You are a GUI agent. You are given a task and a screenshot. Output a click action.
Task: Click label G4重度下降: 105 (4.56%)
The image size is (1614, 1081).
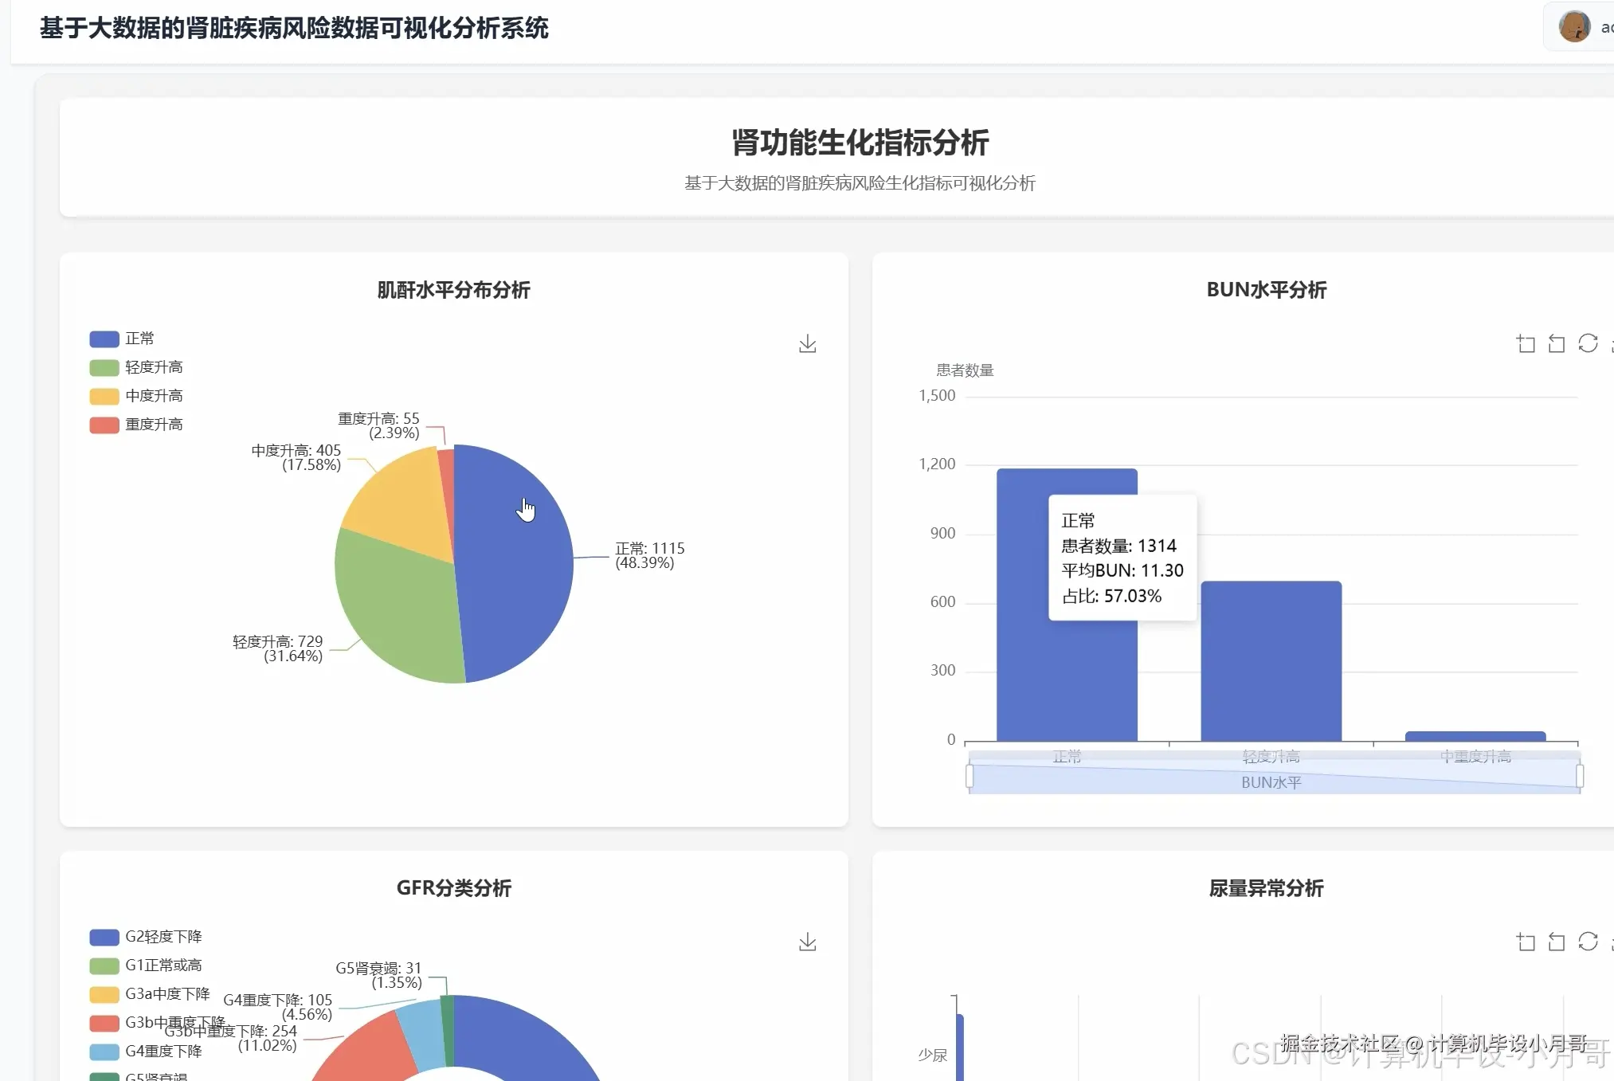[x=277, y=1007]
